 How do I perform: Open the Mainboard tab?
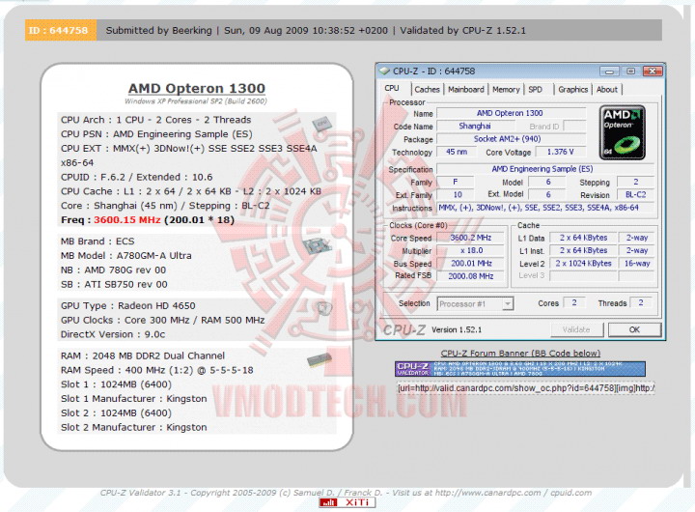(466, 90)
